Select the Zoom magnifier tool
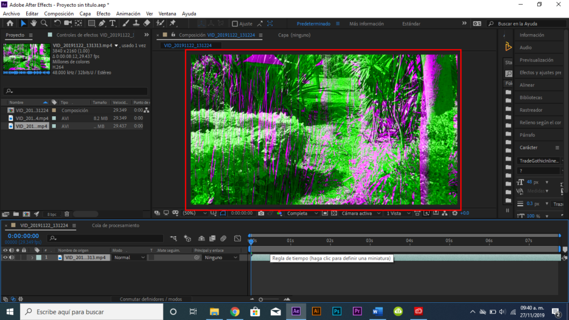The image size is (569, 320). pos(43,23)
